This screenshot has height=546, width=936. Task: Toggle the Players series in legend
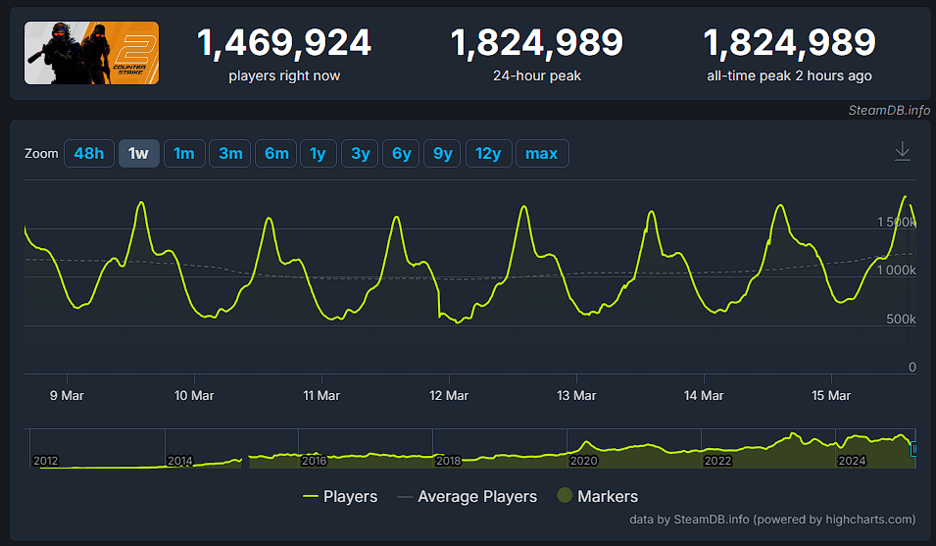click(x=340, y=496)
